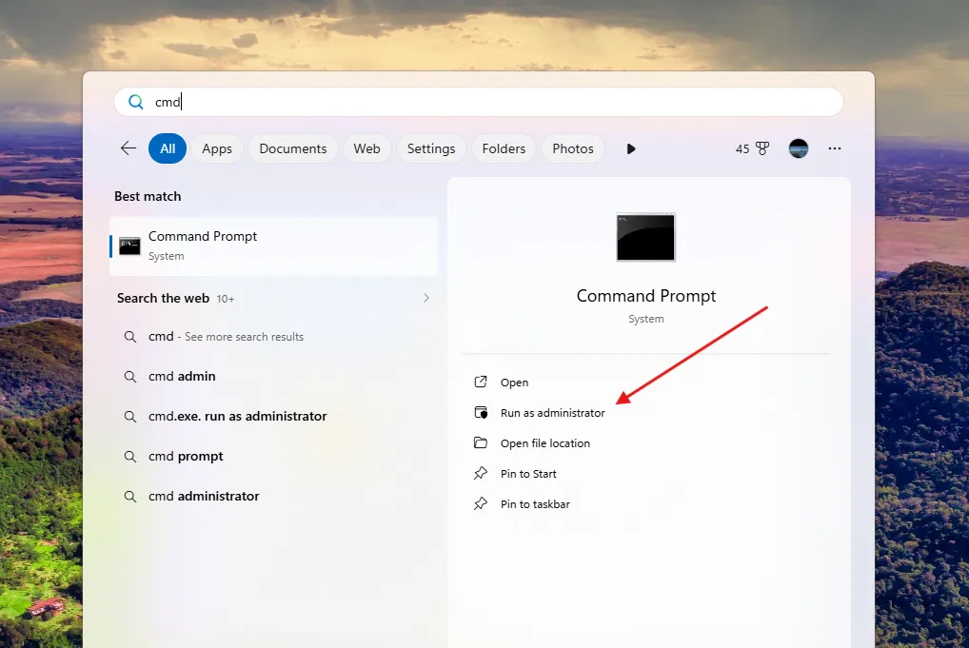Click magnifier icon beside cmd admin
This screenshot has height=648, width=969.
[129, 377]
